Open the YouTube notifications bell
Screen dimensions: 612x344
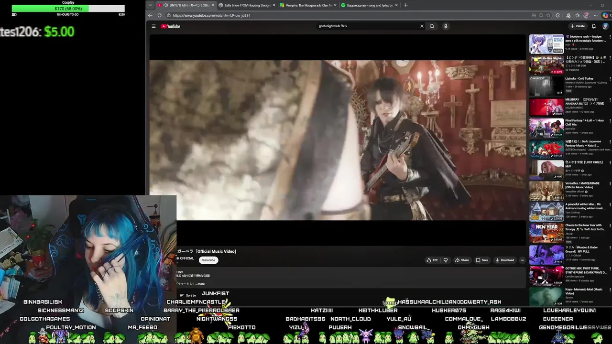(x=594, y=26)
